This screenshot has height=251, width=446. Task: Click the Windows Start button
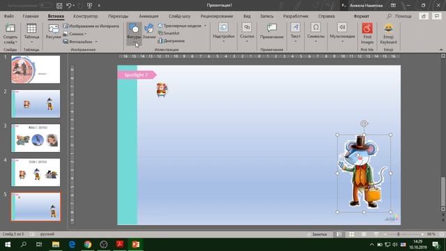click(8, 245)
